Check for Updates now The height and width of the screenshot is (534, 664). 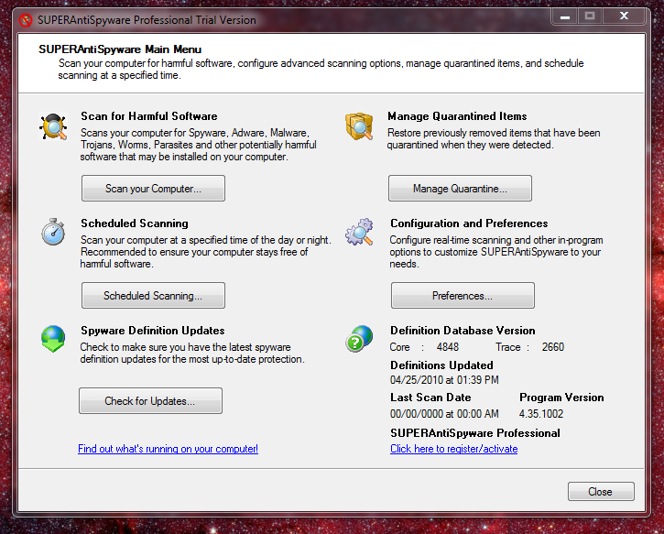150,400
